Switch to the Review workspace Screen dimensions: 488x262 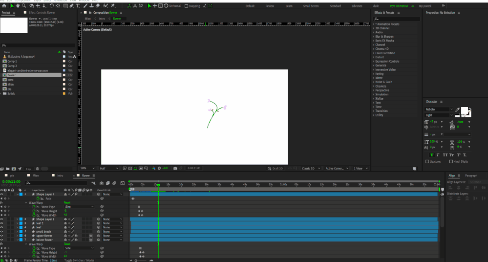point(270,6)
